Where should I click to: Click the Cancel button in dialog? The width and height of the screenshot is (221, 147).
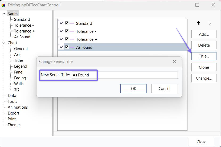coord(164,89)
